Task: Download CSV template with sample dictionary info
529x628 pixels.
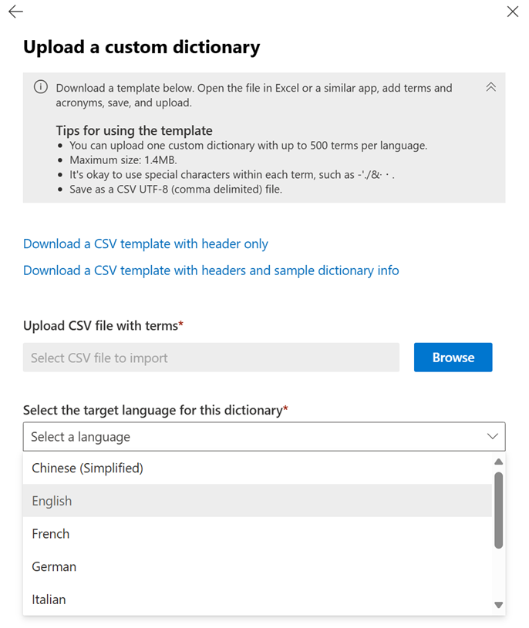Action: point(211,270)
